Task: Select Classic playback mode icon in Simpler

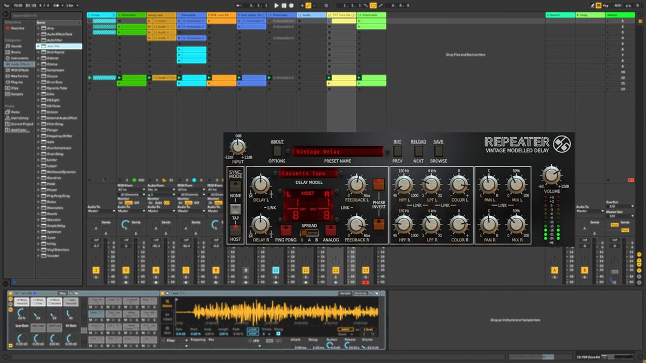Action: [x=167, y=303]
